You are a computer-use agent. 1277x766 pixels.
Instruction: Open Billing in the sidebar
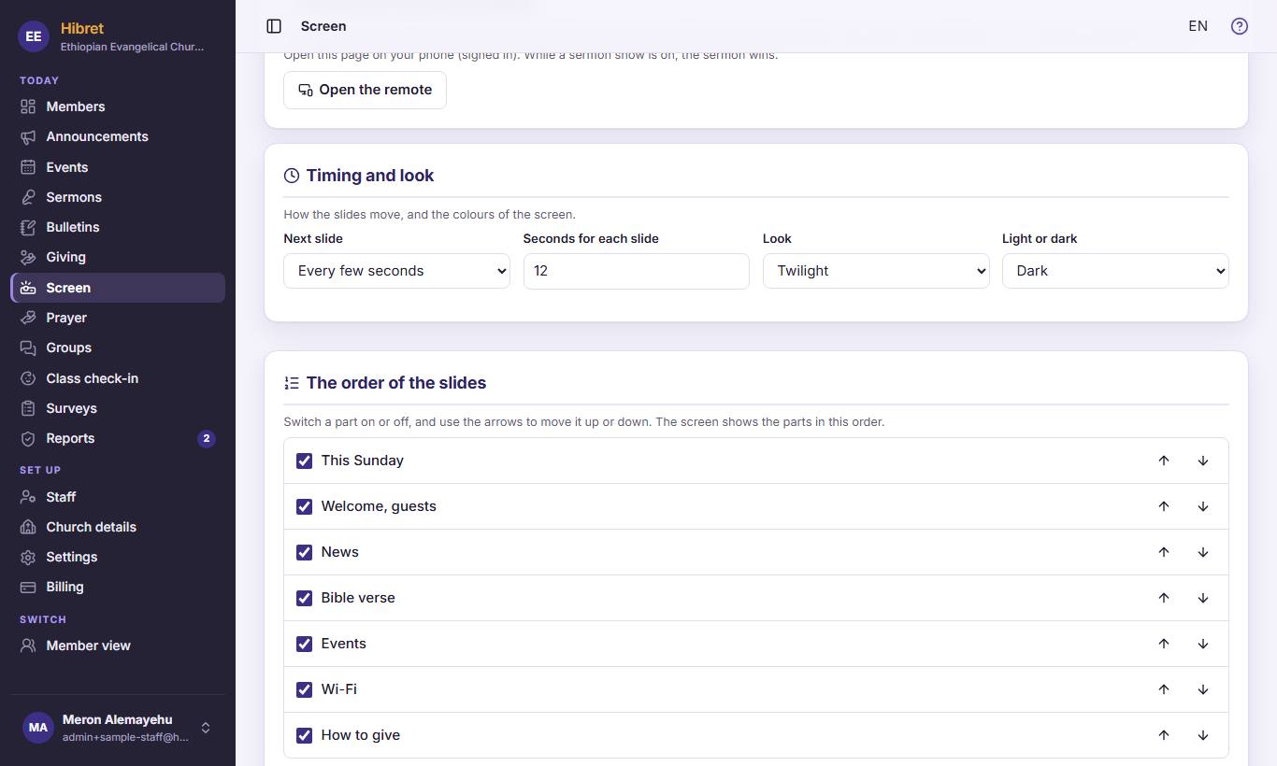(x=118, y=587)
